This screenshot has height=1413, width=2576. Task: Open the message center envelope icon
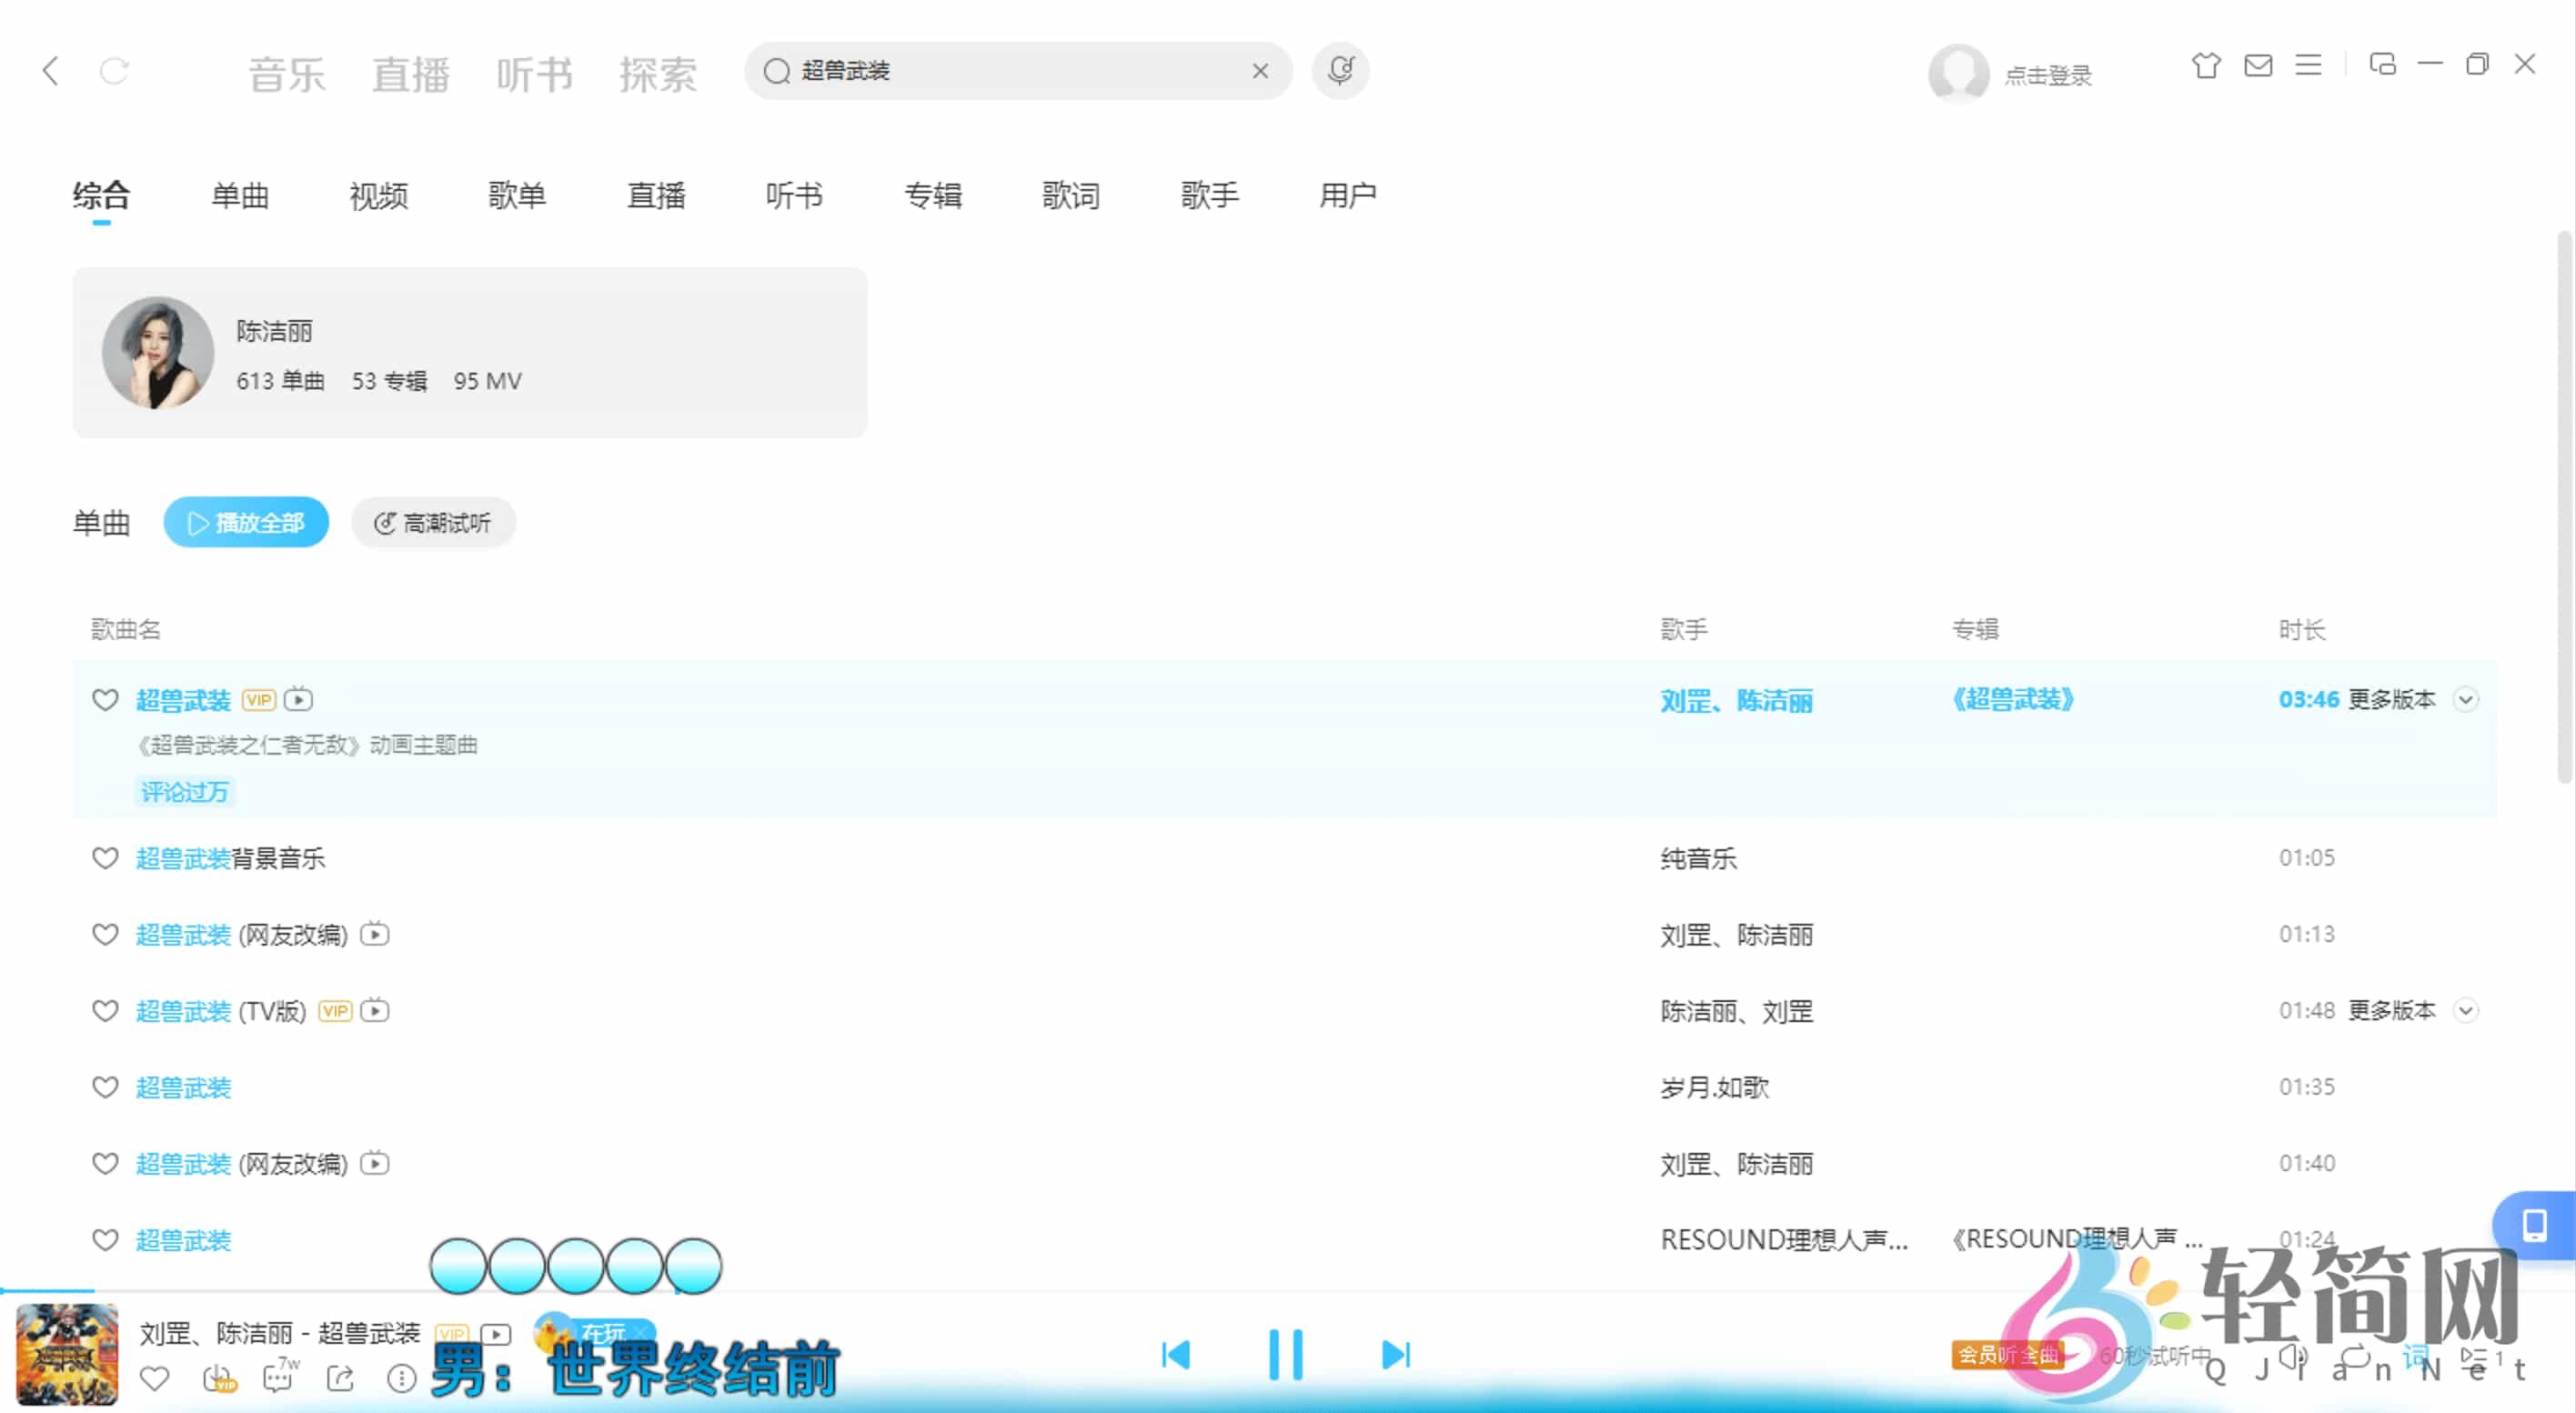2258,66
